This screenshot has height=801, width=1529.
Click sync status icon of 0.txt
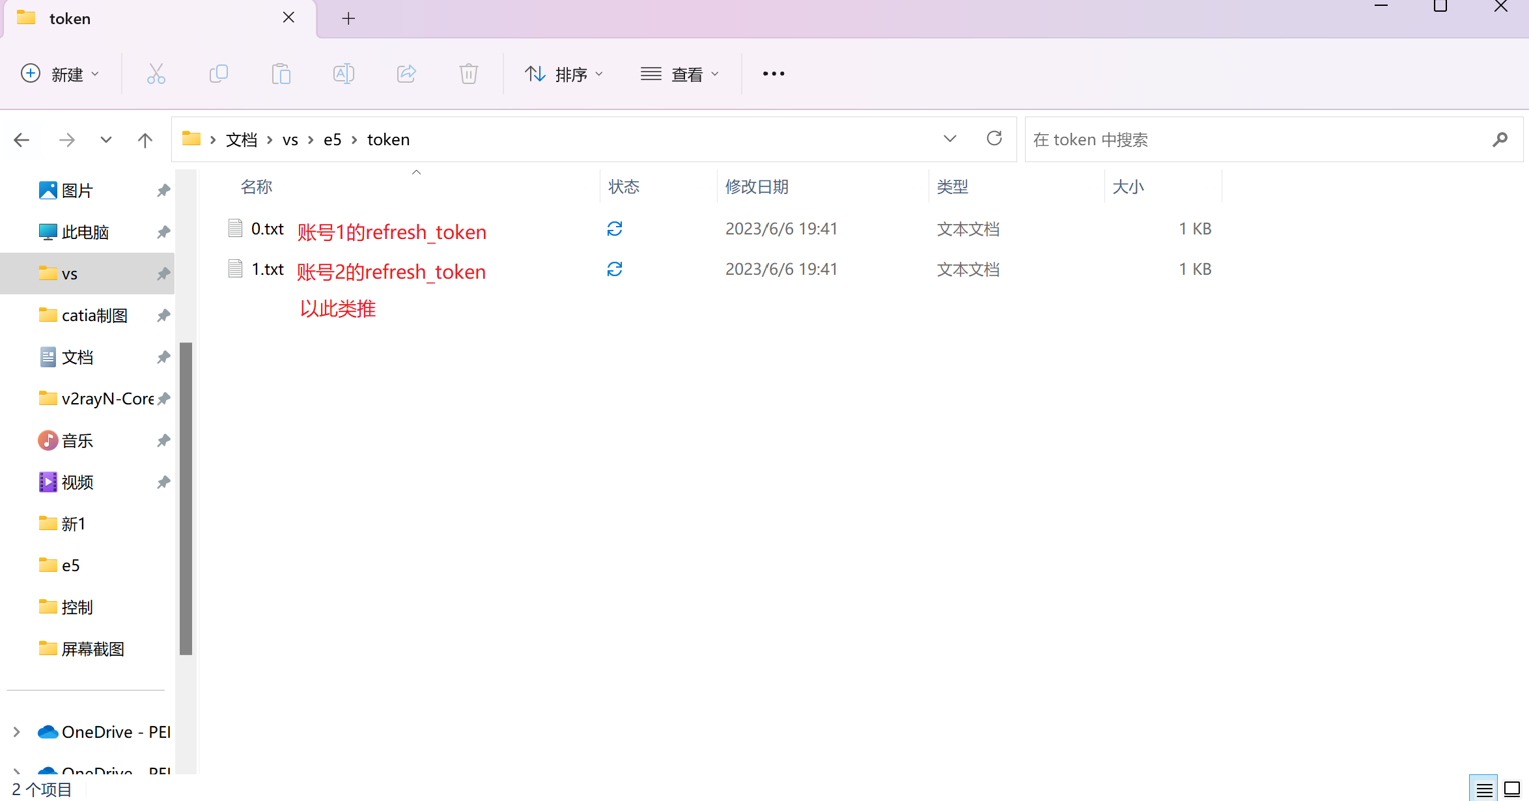(615, 229)
